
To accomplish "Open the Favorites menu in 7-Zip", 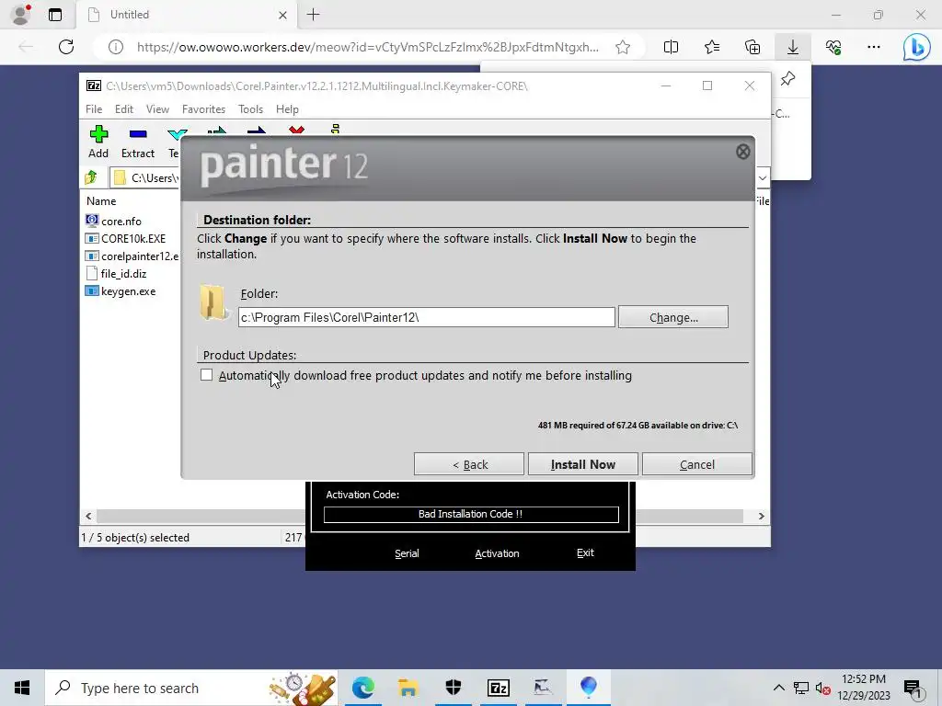I will 203,109.
